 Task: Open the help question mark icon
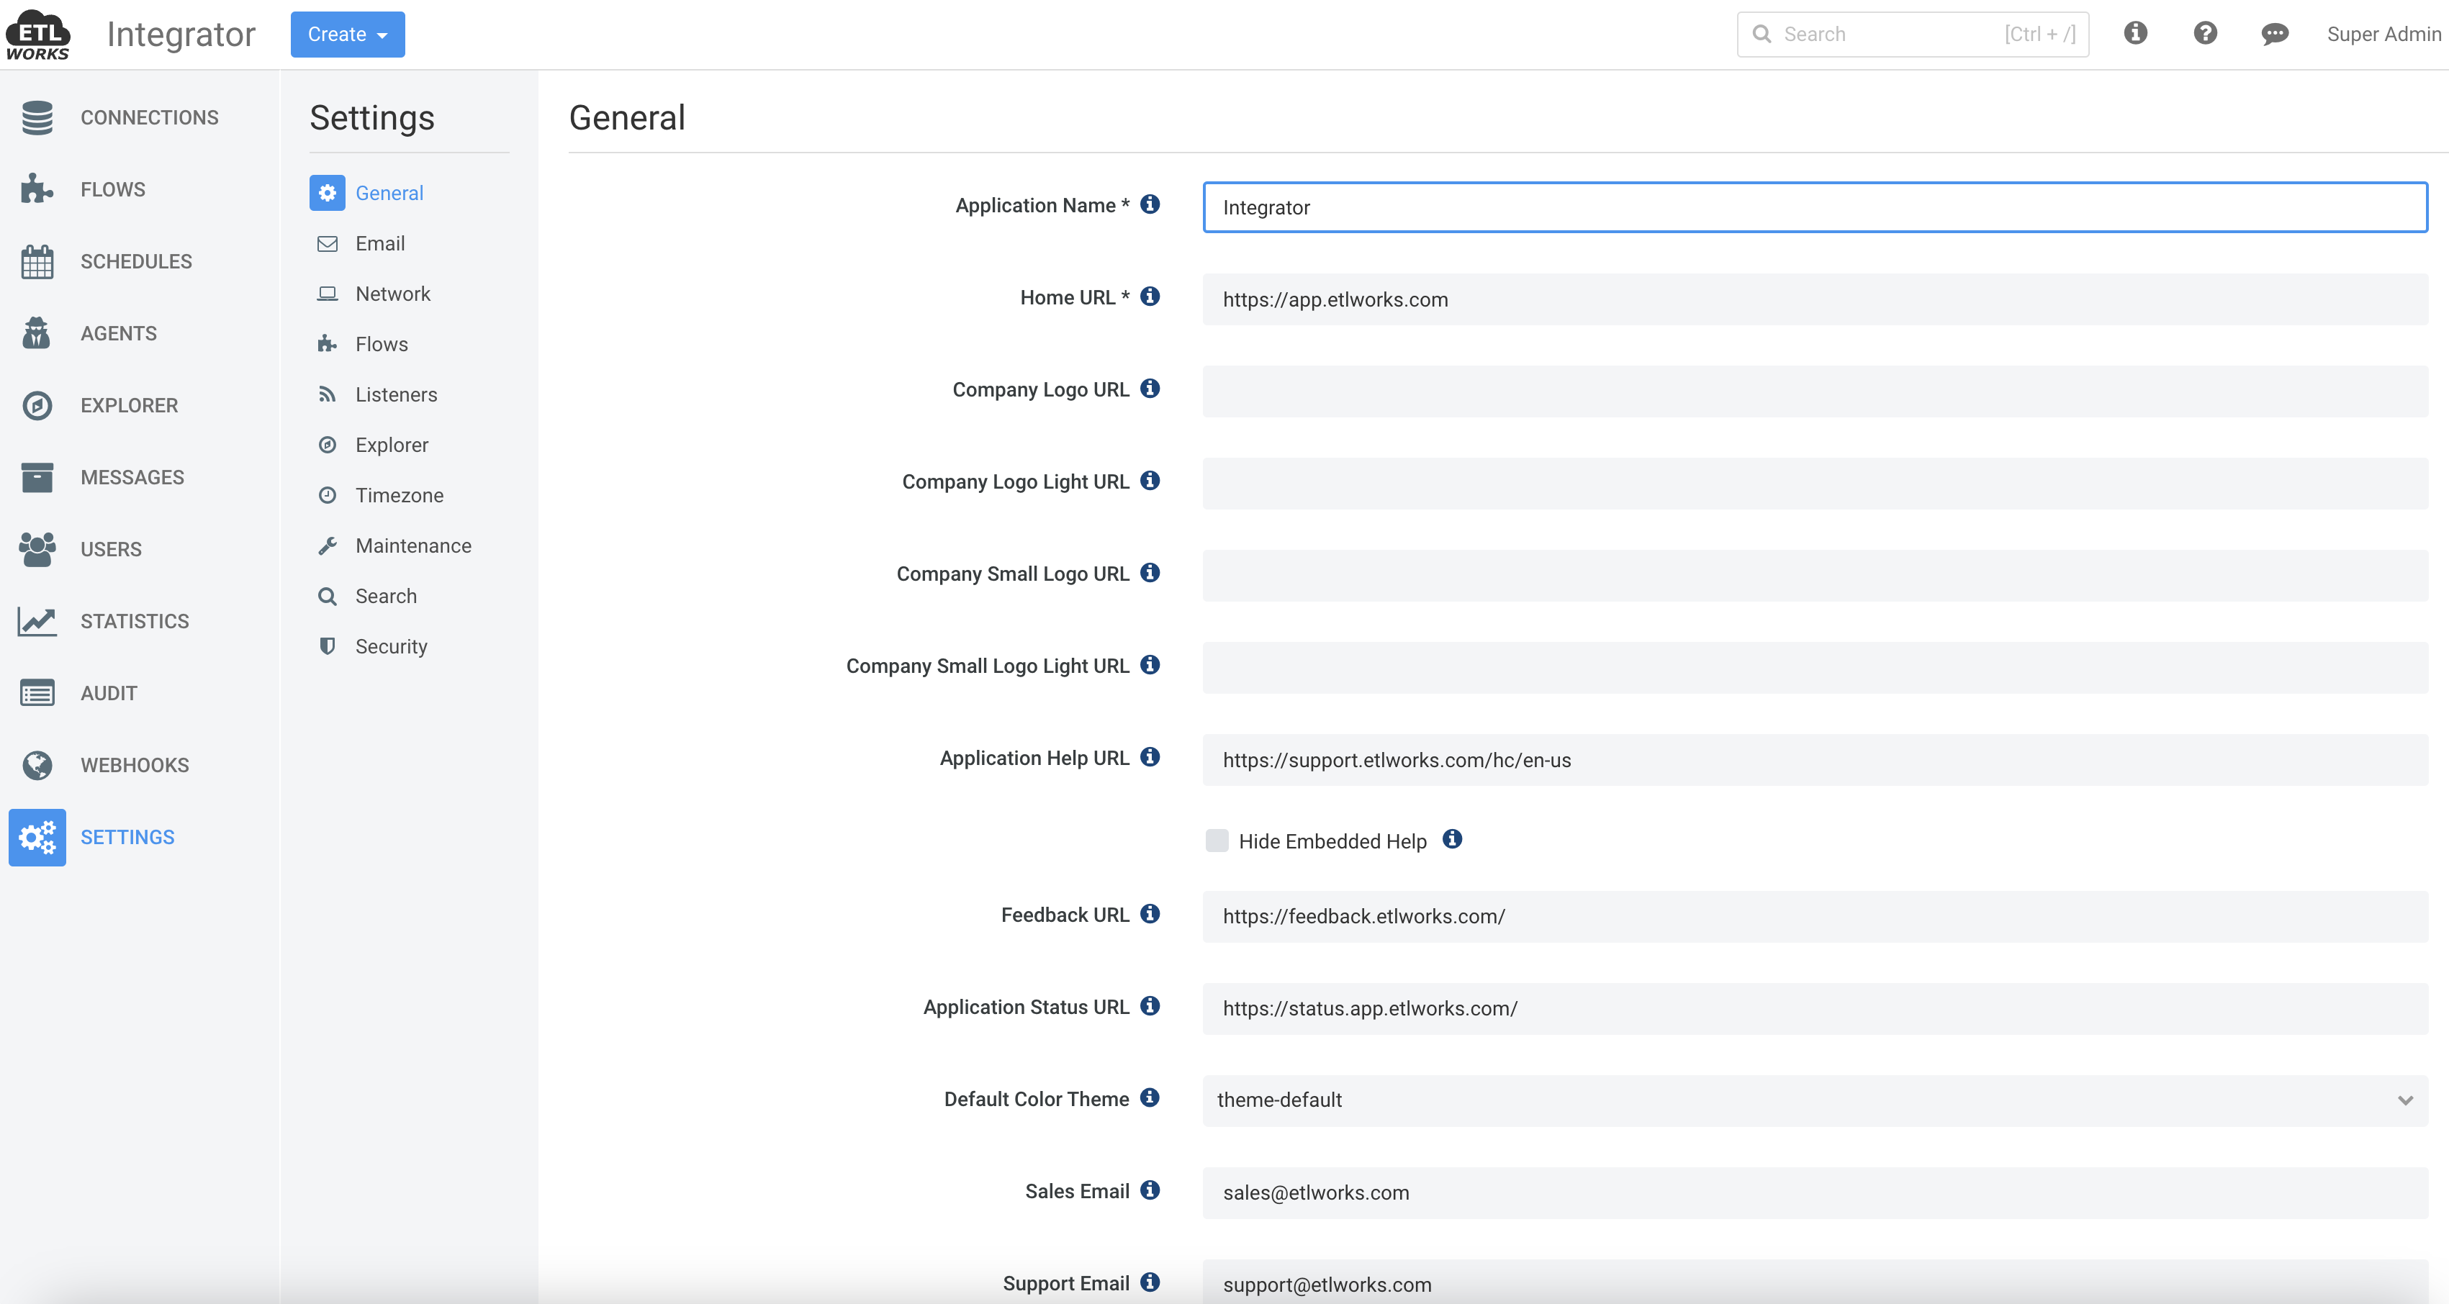click(2205, 33)
